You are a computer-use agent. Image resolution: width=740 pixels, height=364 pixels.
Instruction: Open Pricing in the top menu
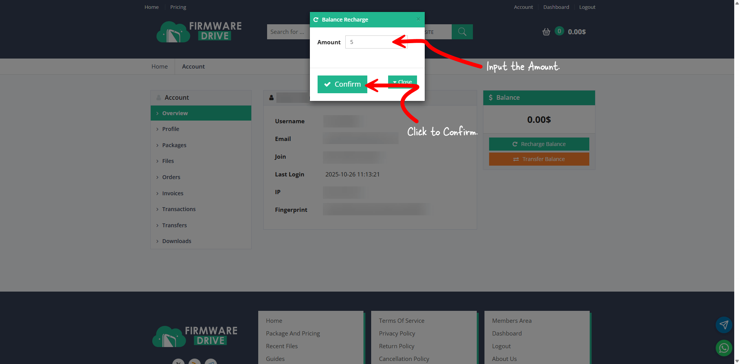(x=178, y=7)
